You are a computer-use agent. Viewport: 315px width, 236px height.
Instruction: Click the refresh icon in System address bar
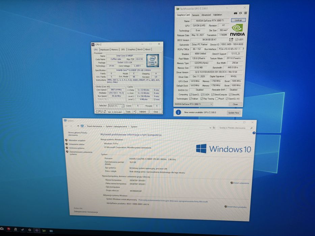(x=214, y=128)
